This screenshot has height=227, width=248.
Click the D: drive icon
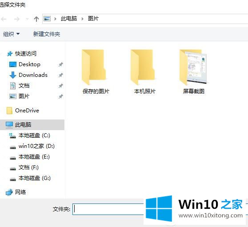click(13, 147)
